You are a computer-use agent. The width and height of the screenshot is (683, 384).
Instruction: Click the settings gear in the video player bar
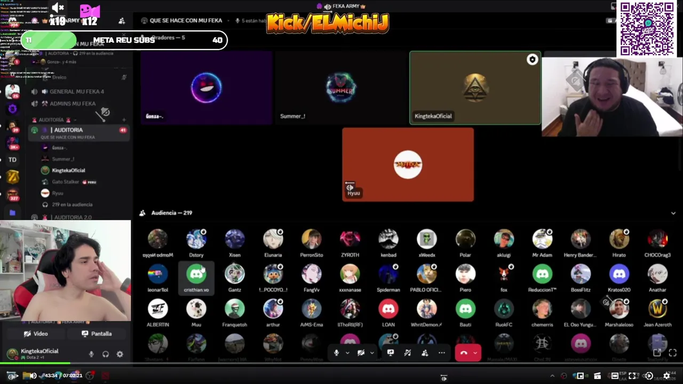click(x=666, y=376)
